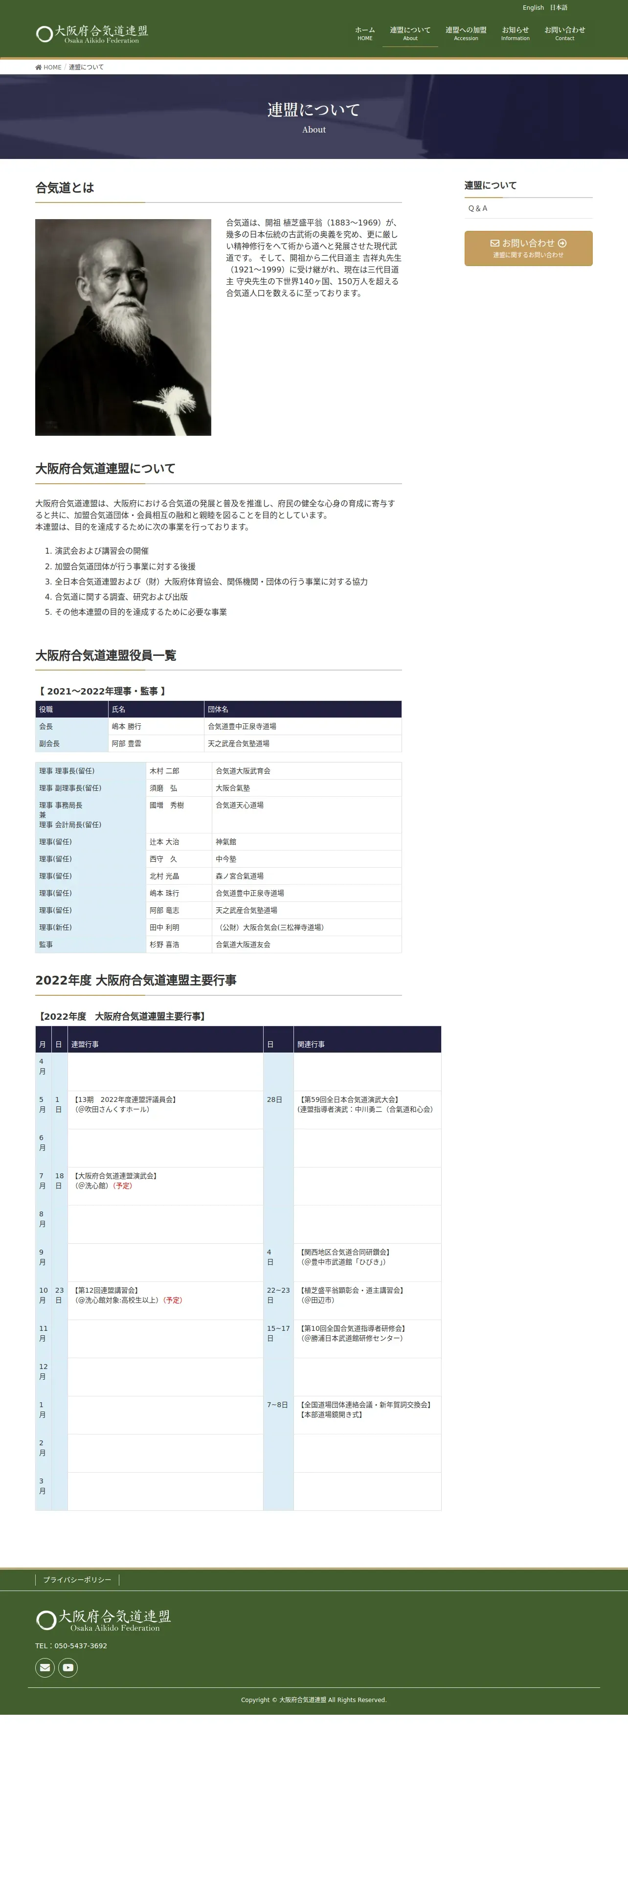Open the 連盟について About menu item

pos(410,34)
